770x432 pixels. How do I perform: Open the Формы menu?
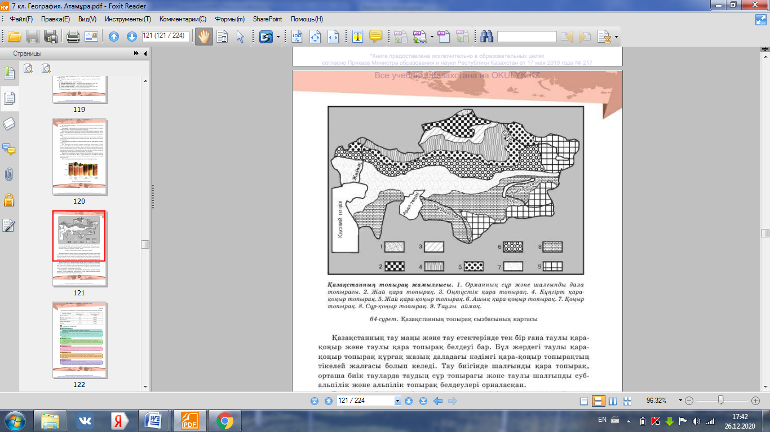pos(230,19)
